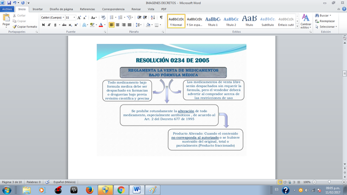Open the Seleccionar menu
The image size is (347, 195).
[x=326, y=27]
